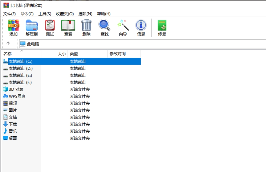Viewport: 268px width, 172px height.
Task: Click the computer icon in address bar
Action: 23,44
